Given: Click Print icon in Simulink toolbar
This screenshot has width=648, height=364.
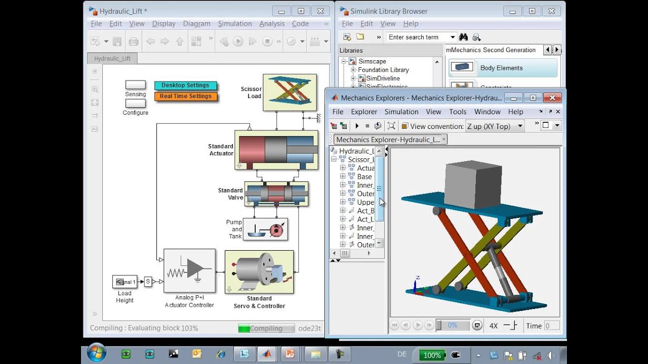Looking at the screenshot, I should [x=134, y=41].
